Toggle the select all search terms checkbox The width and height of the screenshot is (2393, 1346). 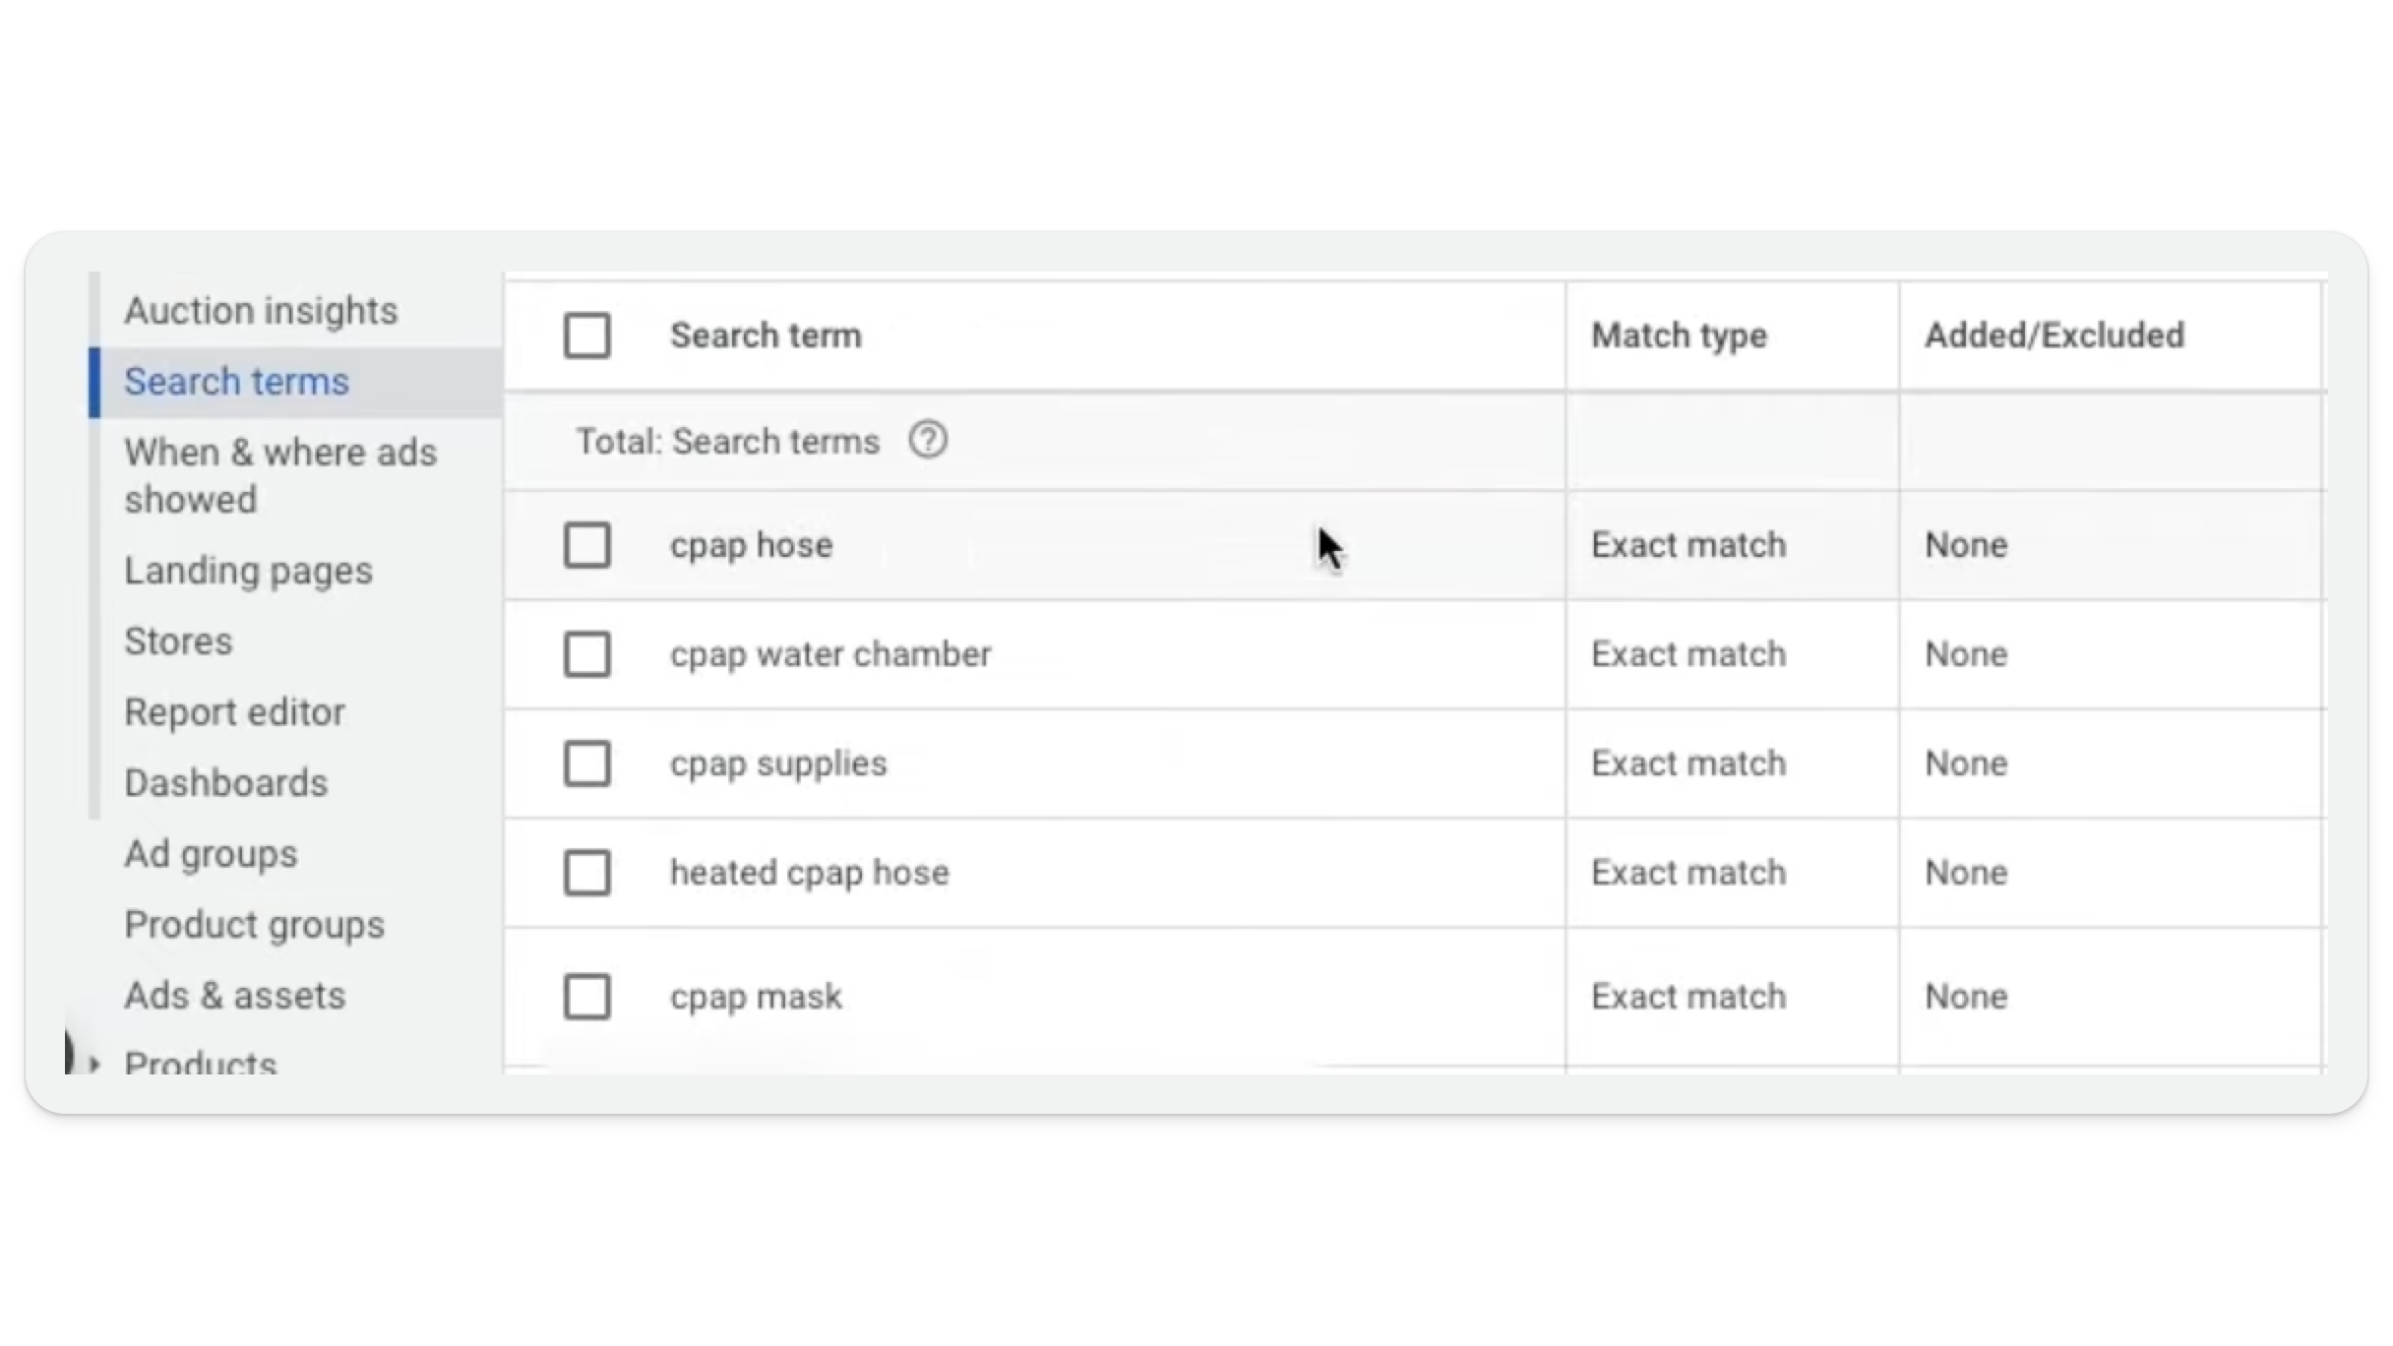(586, 334)
